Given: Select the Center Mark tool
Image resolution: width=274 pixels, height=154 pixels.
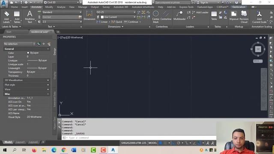Looking at the screenshot, I should tap(156, 17).
